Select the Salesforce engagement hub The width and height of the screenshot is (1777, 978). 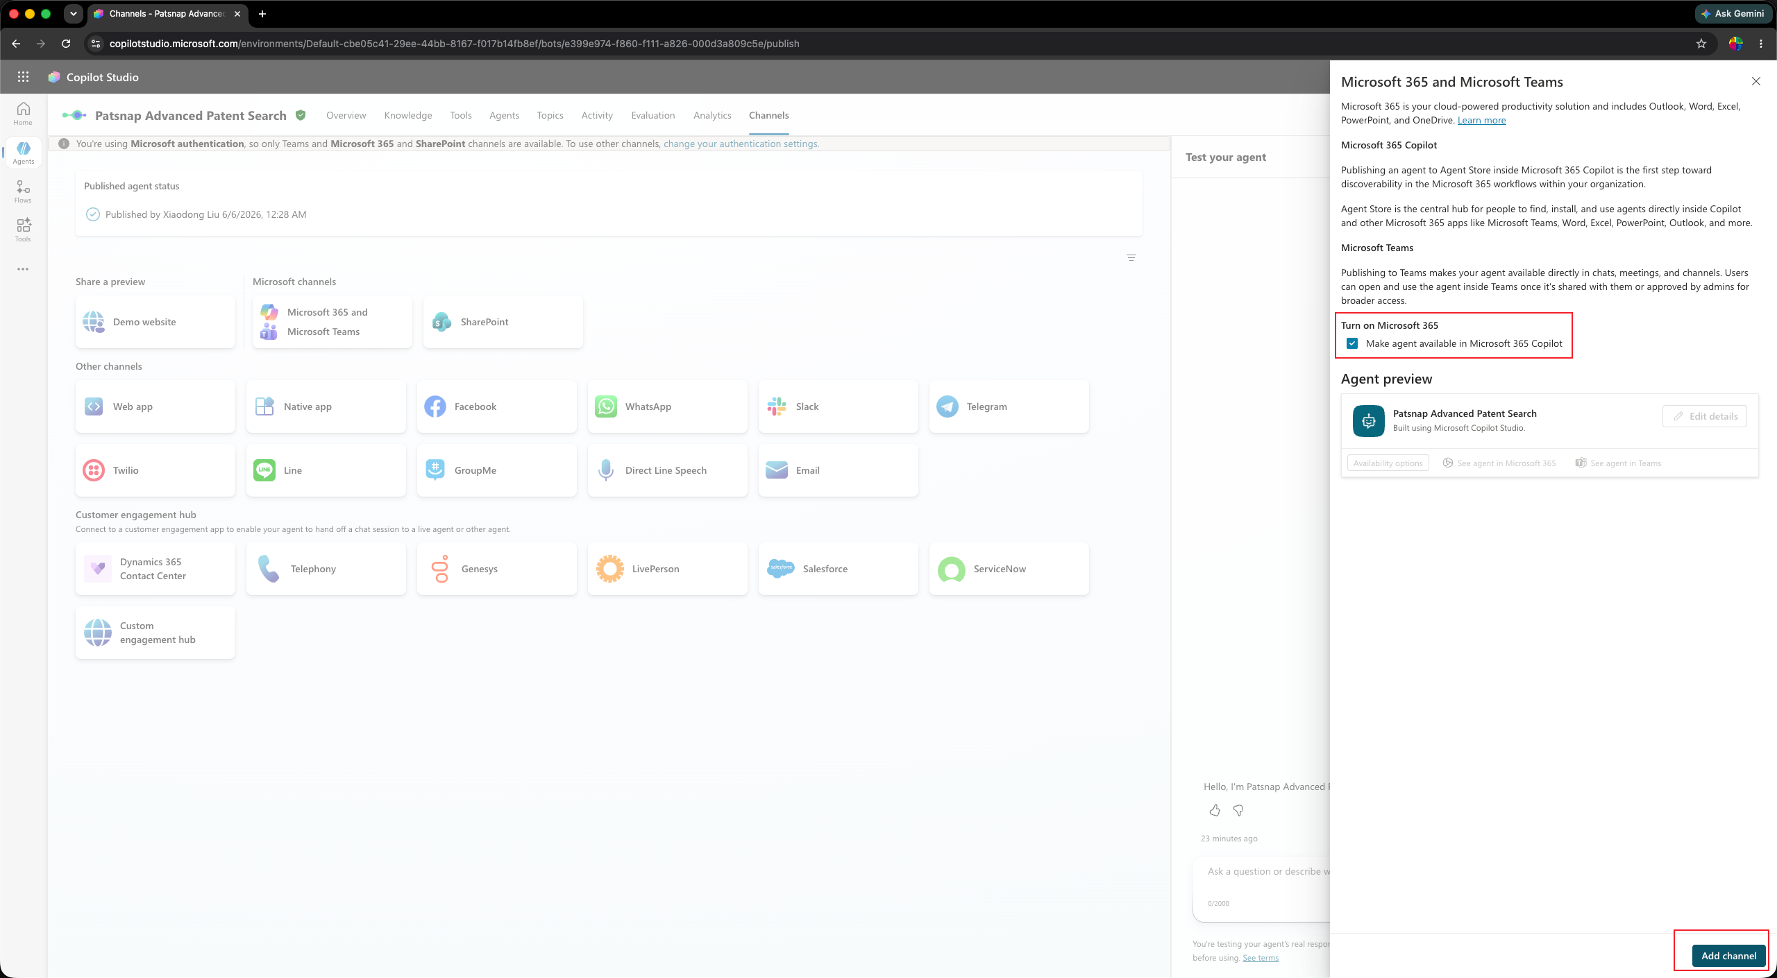point(839,569)
